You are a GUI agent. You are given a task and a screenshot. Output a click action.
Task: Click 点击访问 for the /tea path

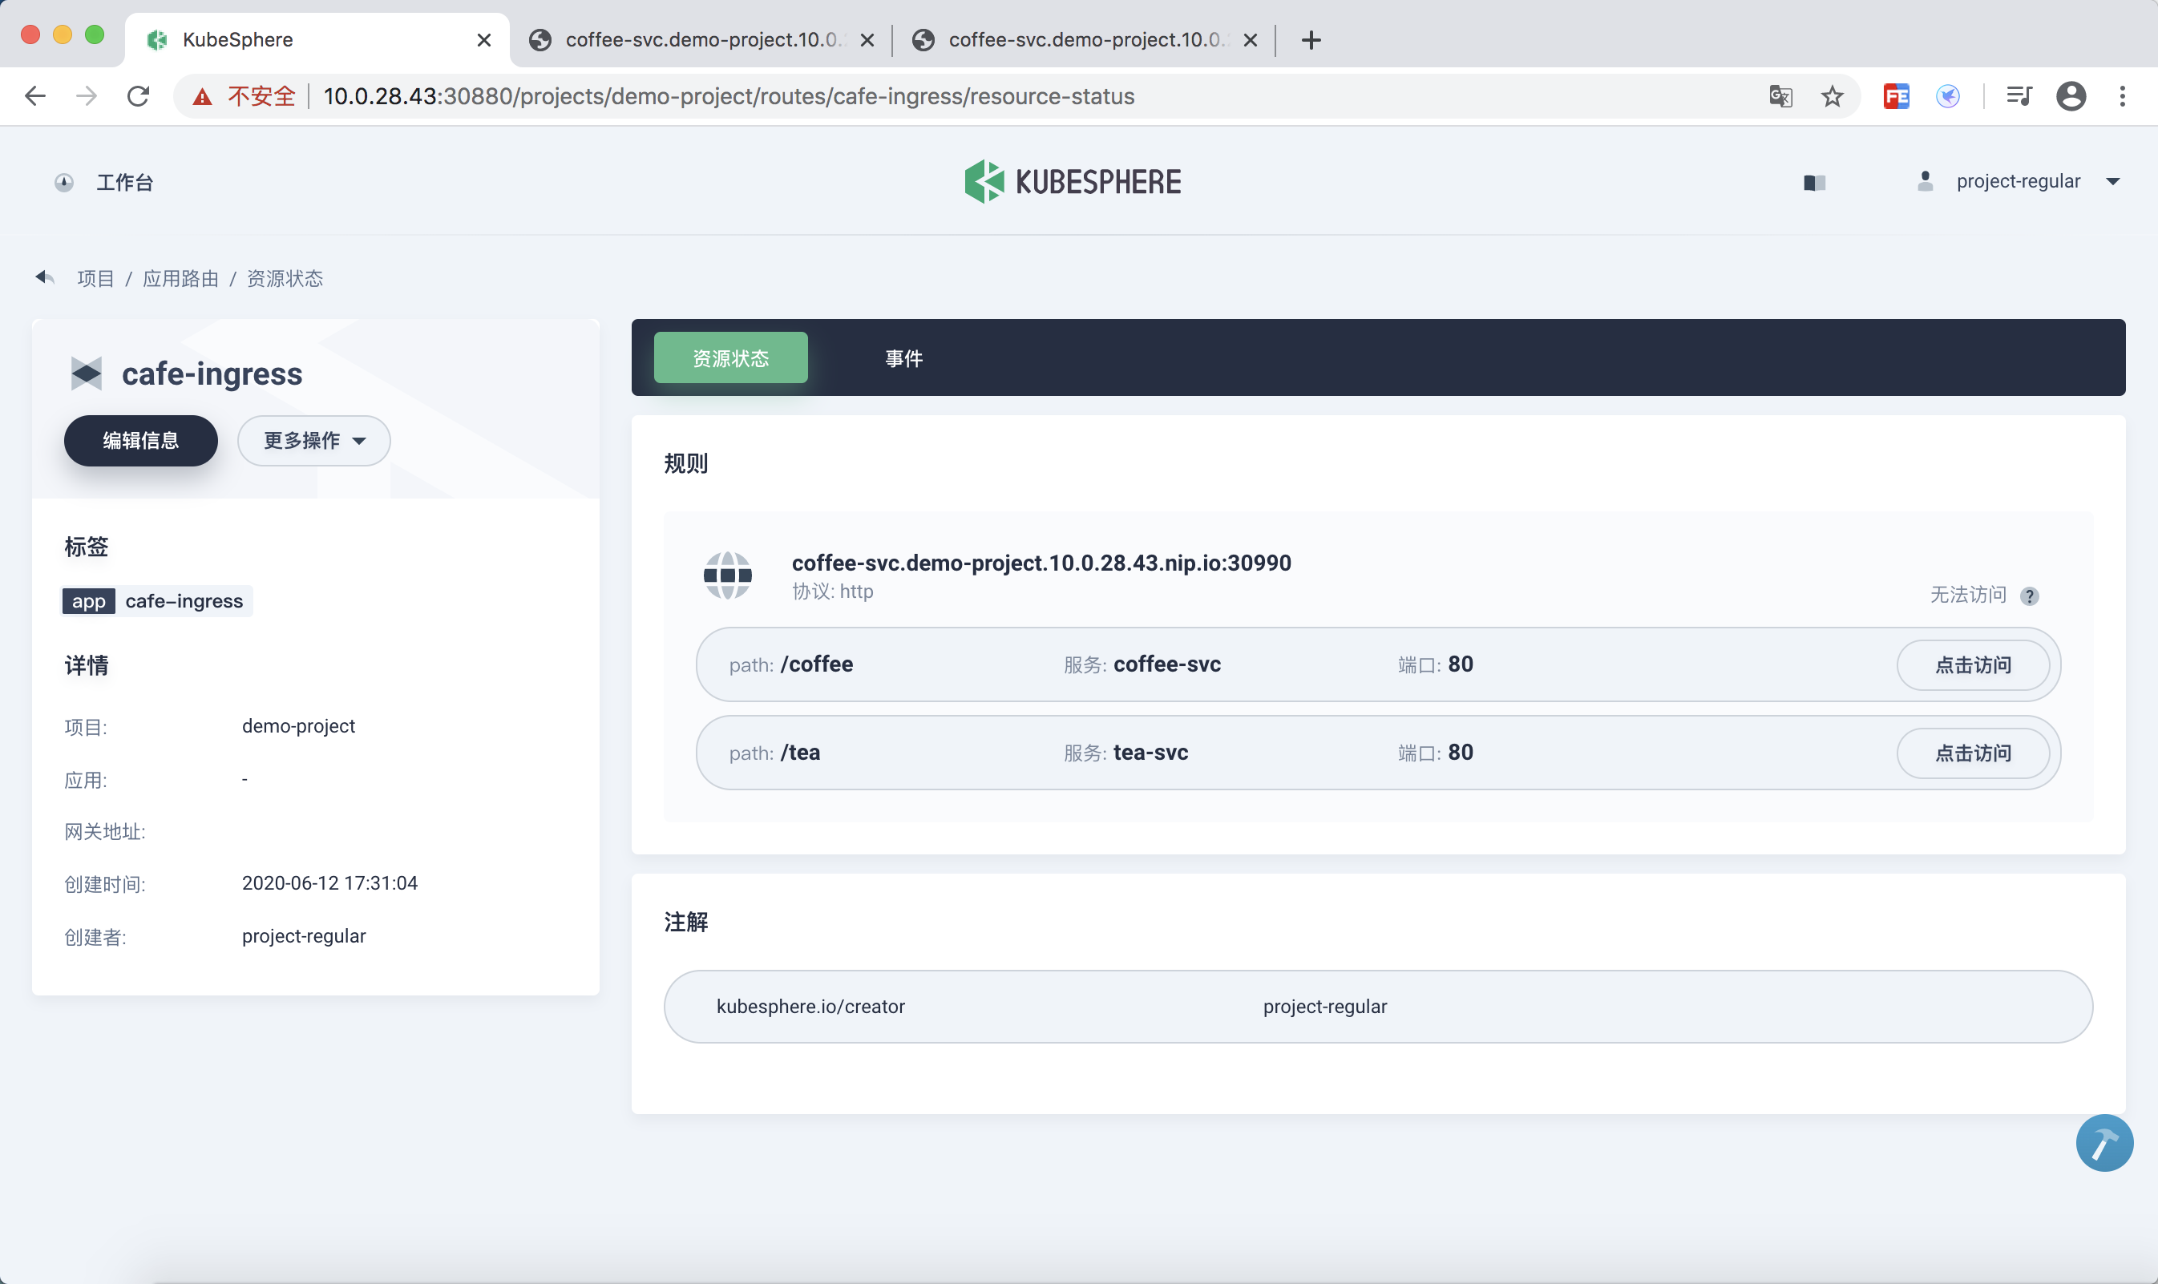(1972, 753)
